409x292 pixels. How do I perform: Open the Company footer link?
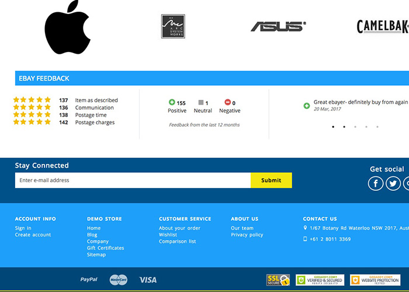point(98,241)
